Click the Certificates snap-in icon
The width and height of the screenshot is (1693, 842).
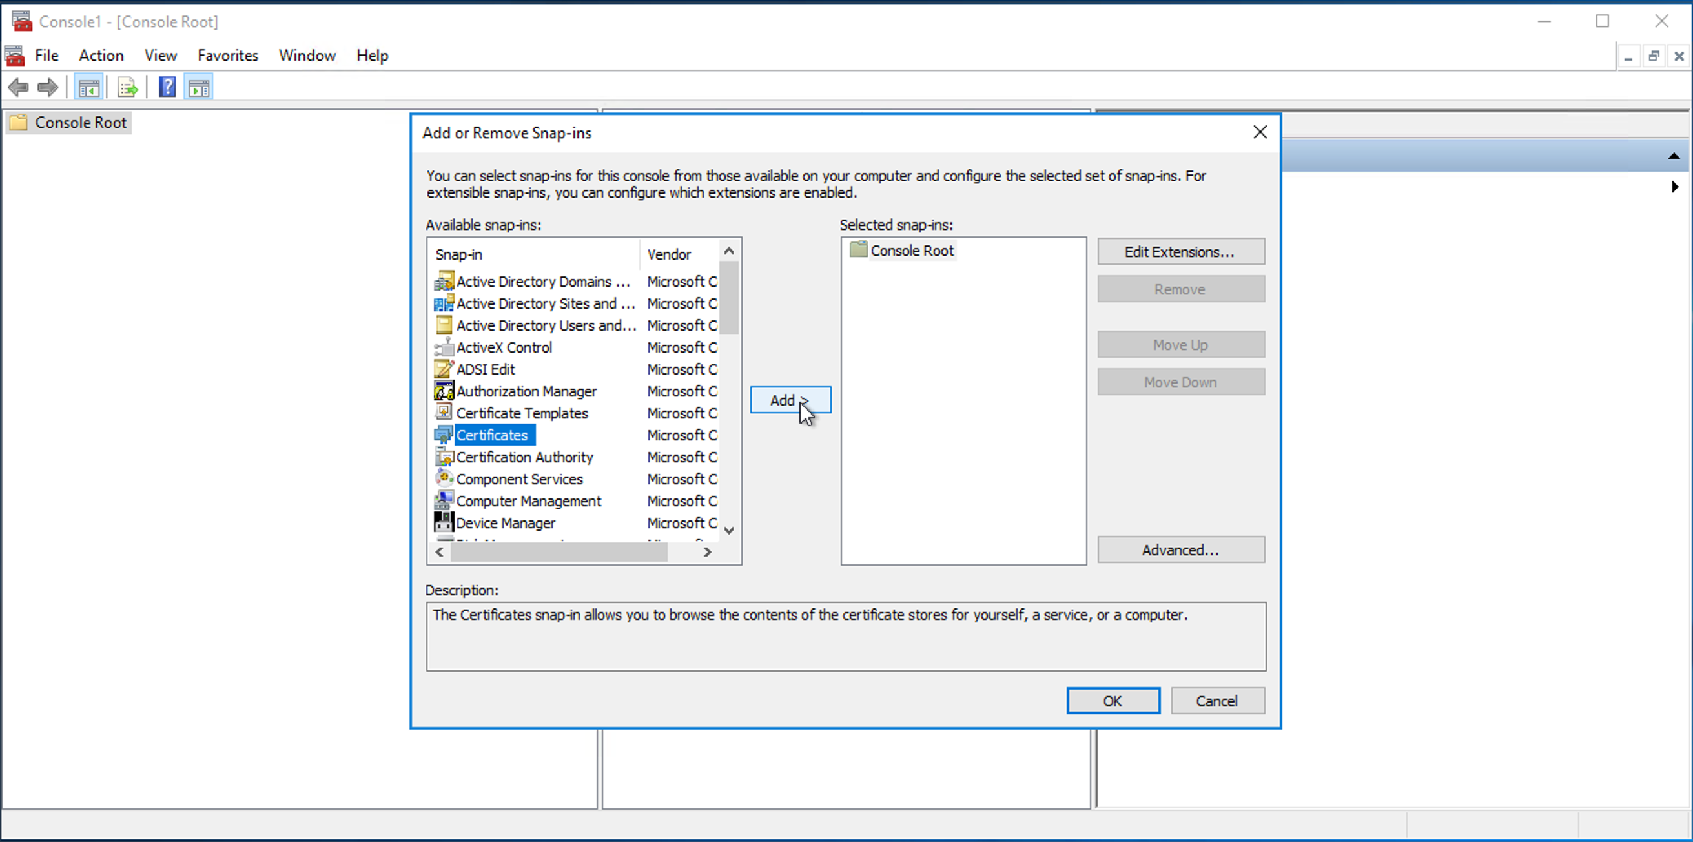click(444, 435)
